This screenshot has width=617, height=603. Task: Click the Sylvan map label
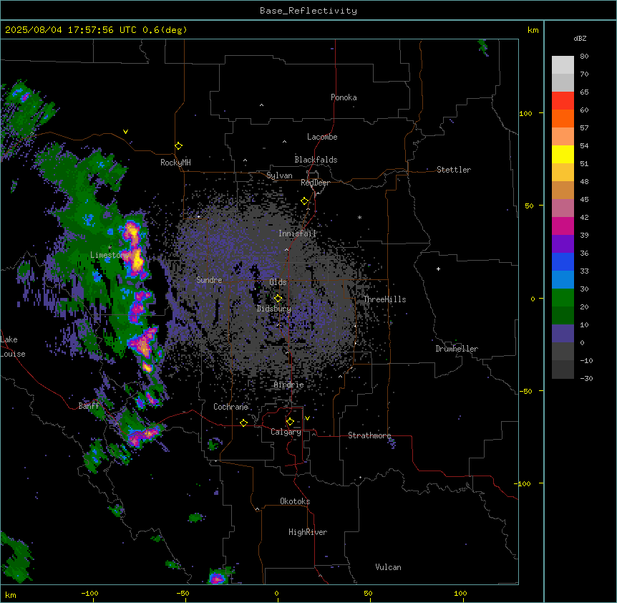pos(279,175)
